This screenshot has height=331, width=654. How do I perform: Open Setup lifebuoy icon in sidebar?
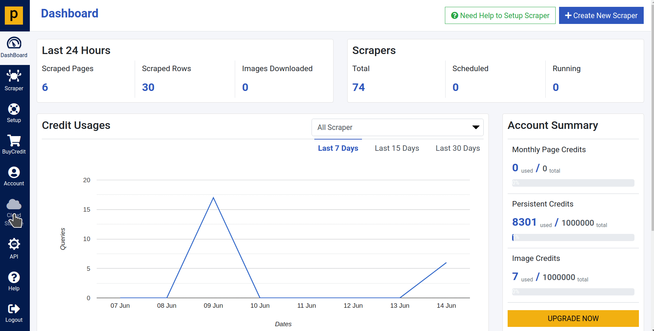tap(14, 109)
